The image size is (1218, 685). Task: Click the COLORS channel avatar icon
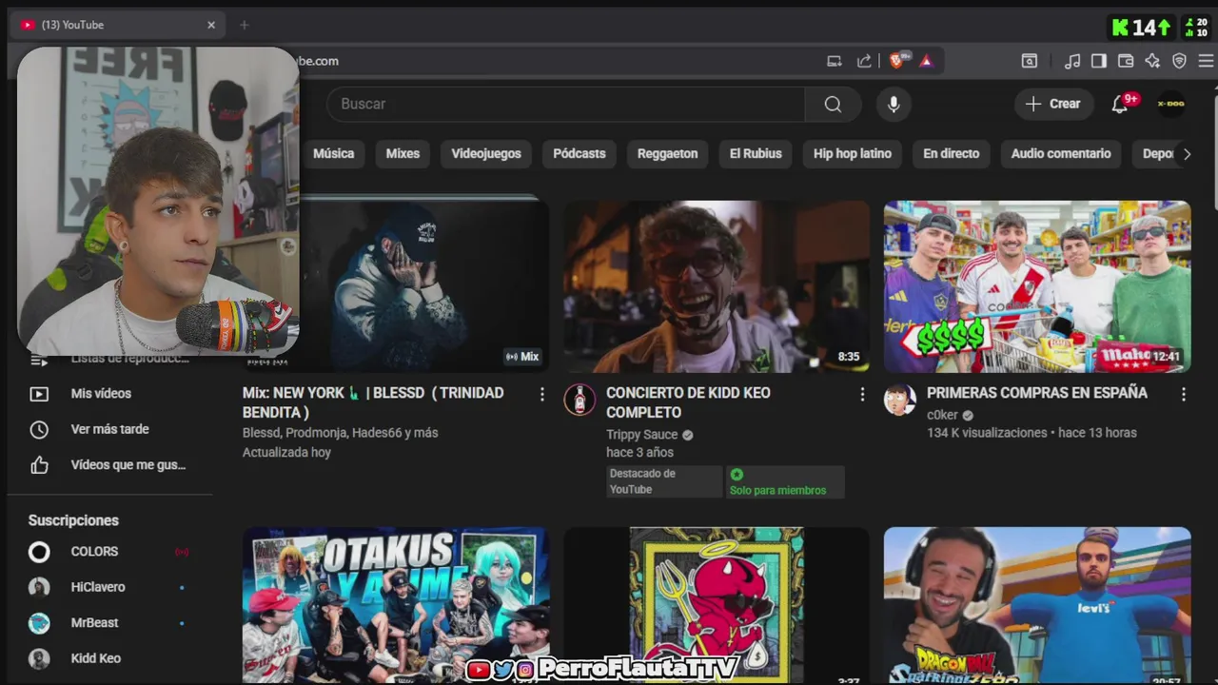tap(39, 552)
